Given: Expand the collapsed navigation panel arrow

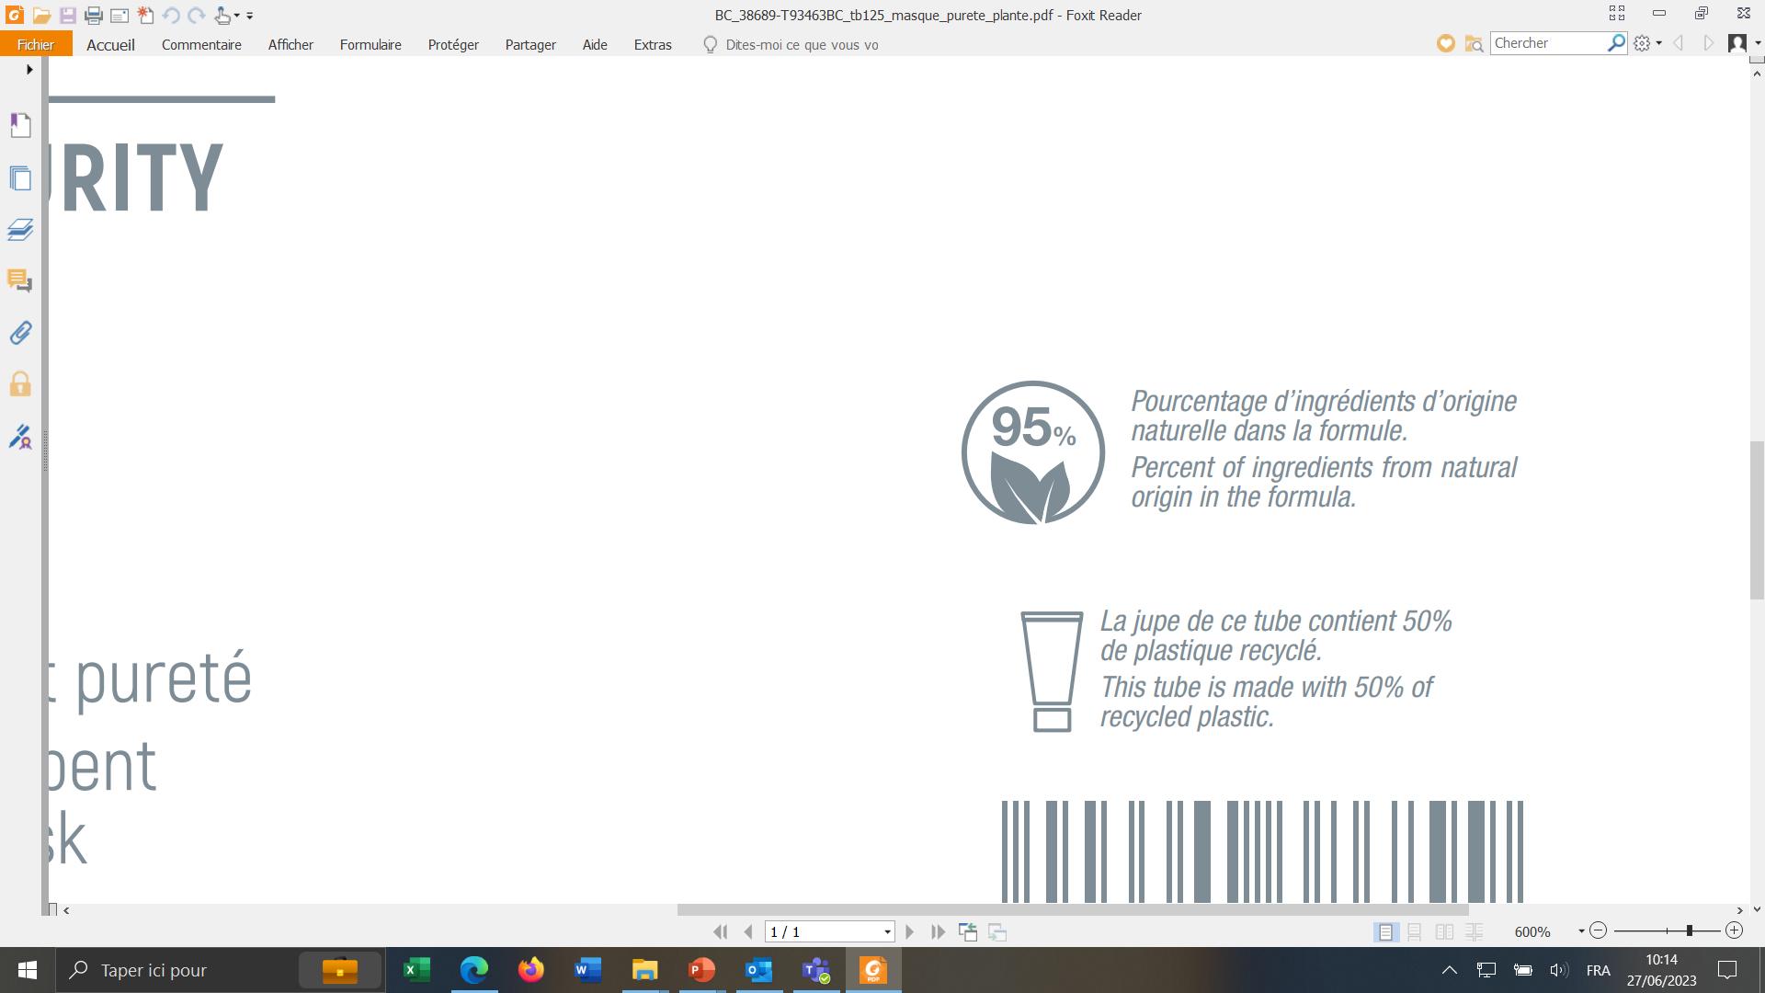Looking at the screenshot, I should [x=29, y=70].
